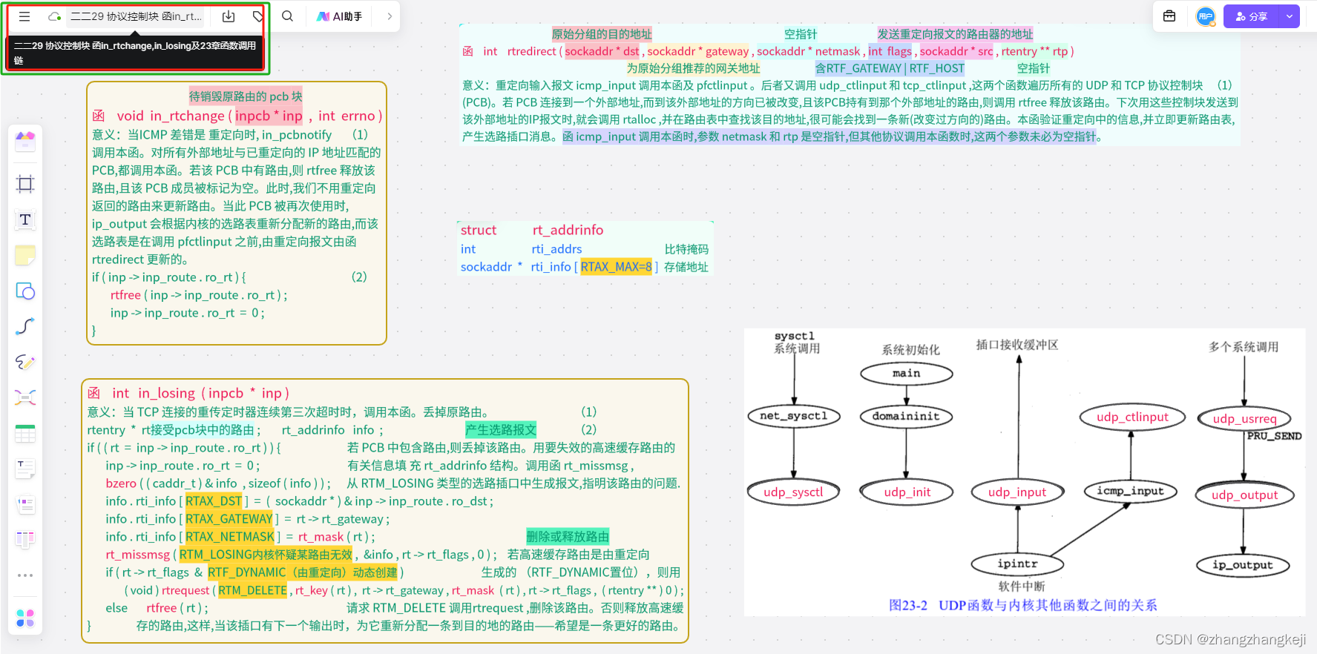Click the '待销毁原路由的 pcb 块' label
The image size is (1317, 654).
pyautogui.click(x=246, y=96)
